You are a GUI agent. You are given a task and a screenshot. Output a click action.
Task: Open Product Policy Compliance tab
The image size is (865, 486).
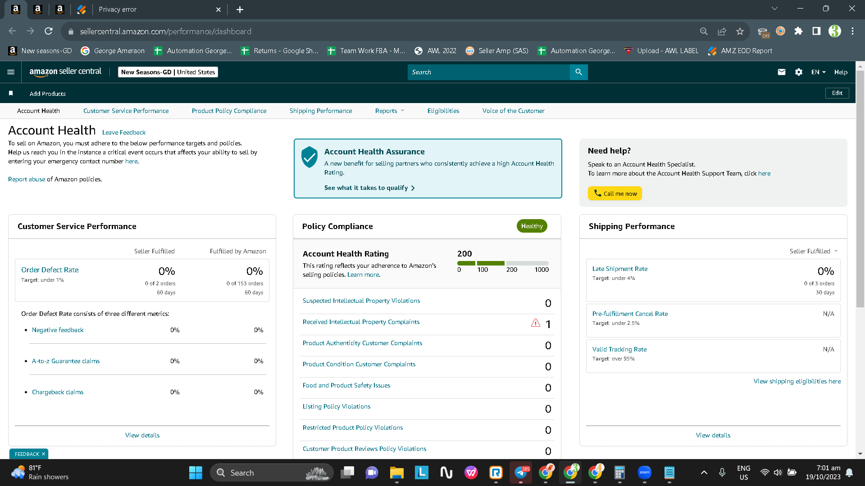[x=229, y=111]
